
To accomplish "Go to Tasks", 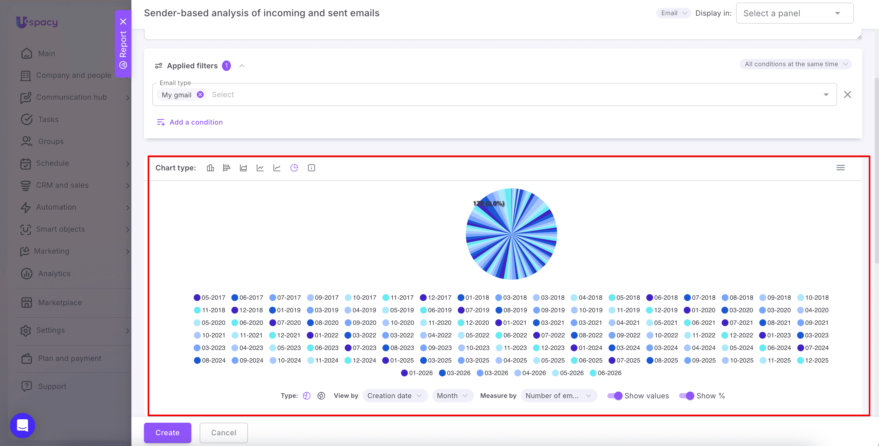I will 48,119.
